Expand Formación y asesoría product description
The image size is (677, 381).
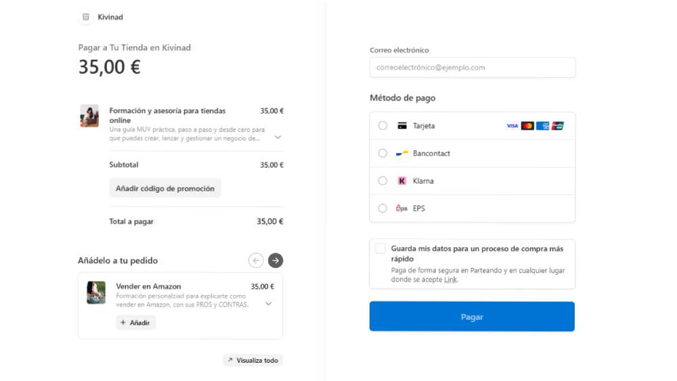point(278,137)
